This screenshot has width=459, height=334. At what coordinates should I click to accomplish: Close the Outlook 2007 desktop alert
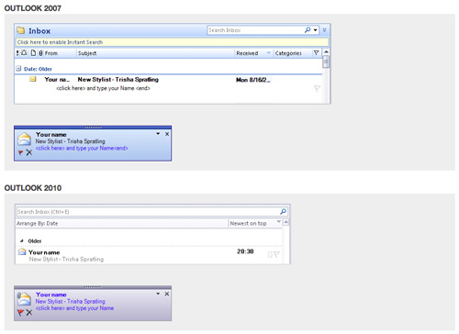[167, 134]
